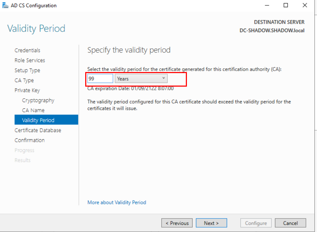317x232 pixels.
Task: Select Role Services in sidebar
Action: 30,60
